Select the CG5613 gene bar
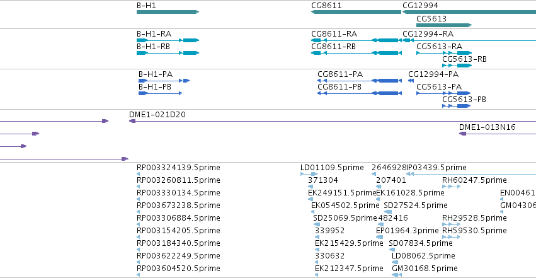 tap(444, 25)
